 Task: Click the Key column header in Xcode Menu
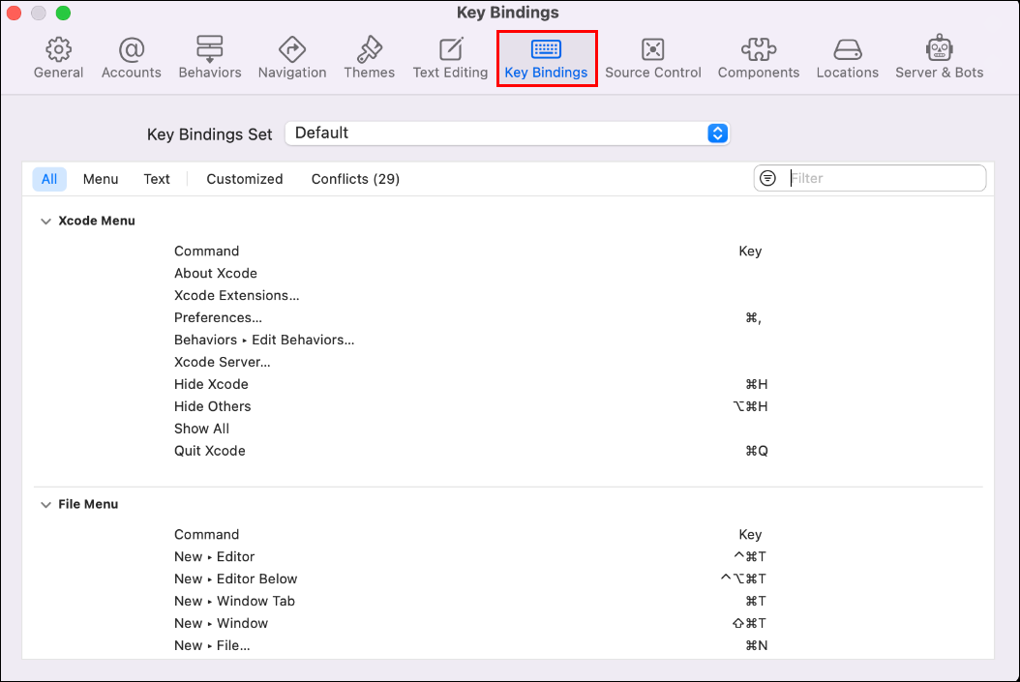pyautogui.click(x=750, y=251)
